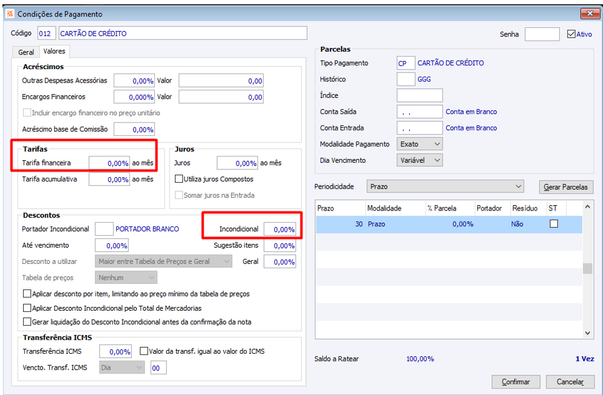Click the GGG histórico text
Image resolution: width=603 pixels, height=395 pixels.
point(424,79)
